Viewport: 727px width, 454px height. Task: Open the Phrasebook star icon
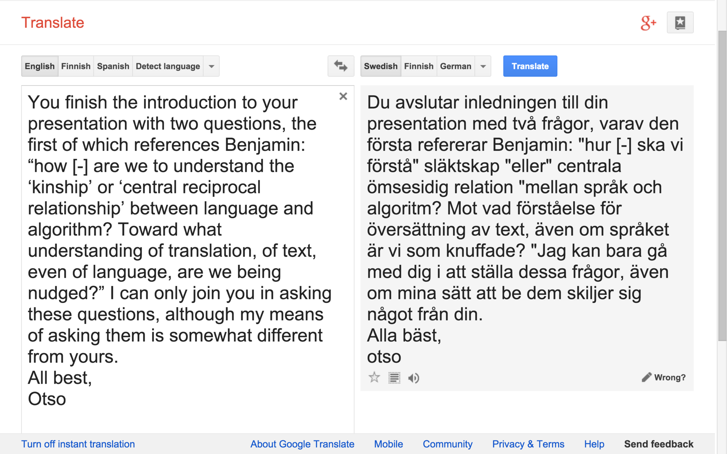[680, 23]
